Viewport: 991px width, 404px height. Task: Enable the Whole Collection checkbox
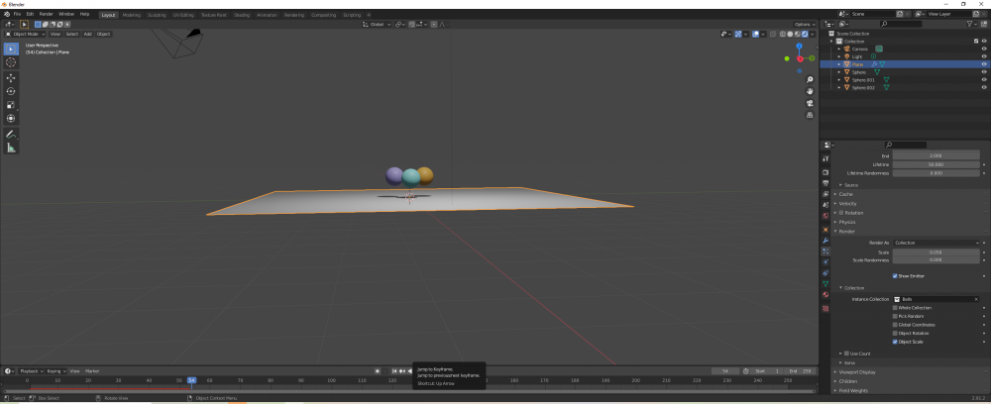(896, 308)
